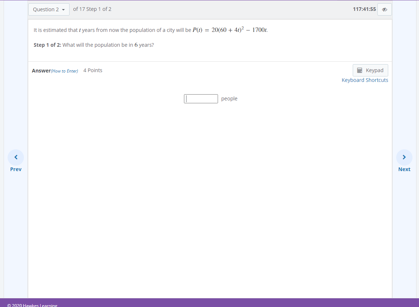Open the How to Enter help link
The width and height of the screenshot is (419, 307).
(x=64, y=71)
